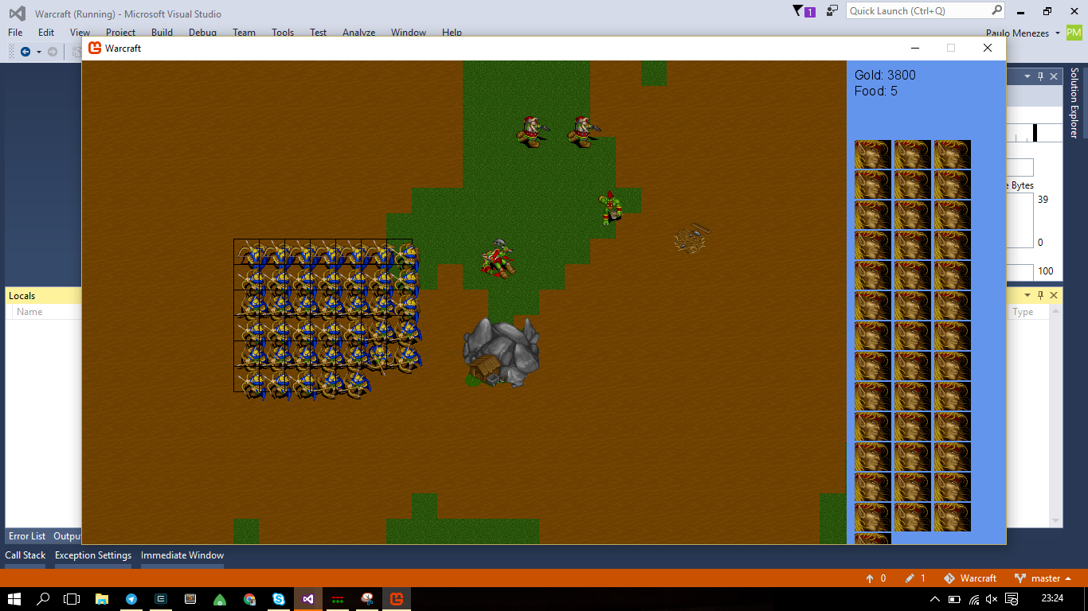
Task: Expand the Navigate Backward history dropdown
Action: click(x=38, y=51)
